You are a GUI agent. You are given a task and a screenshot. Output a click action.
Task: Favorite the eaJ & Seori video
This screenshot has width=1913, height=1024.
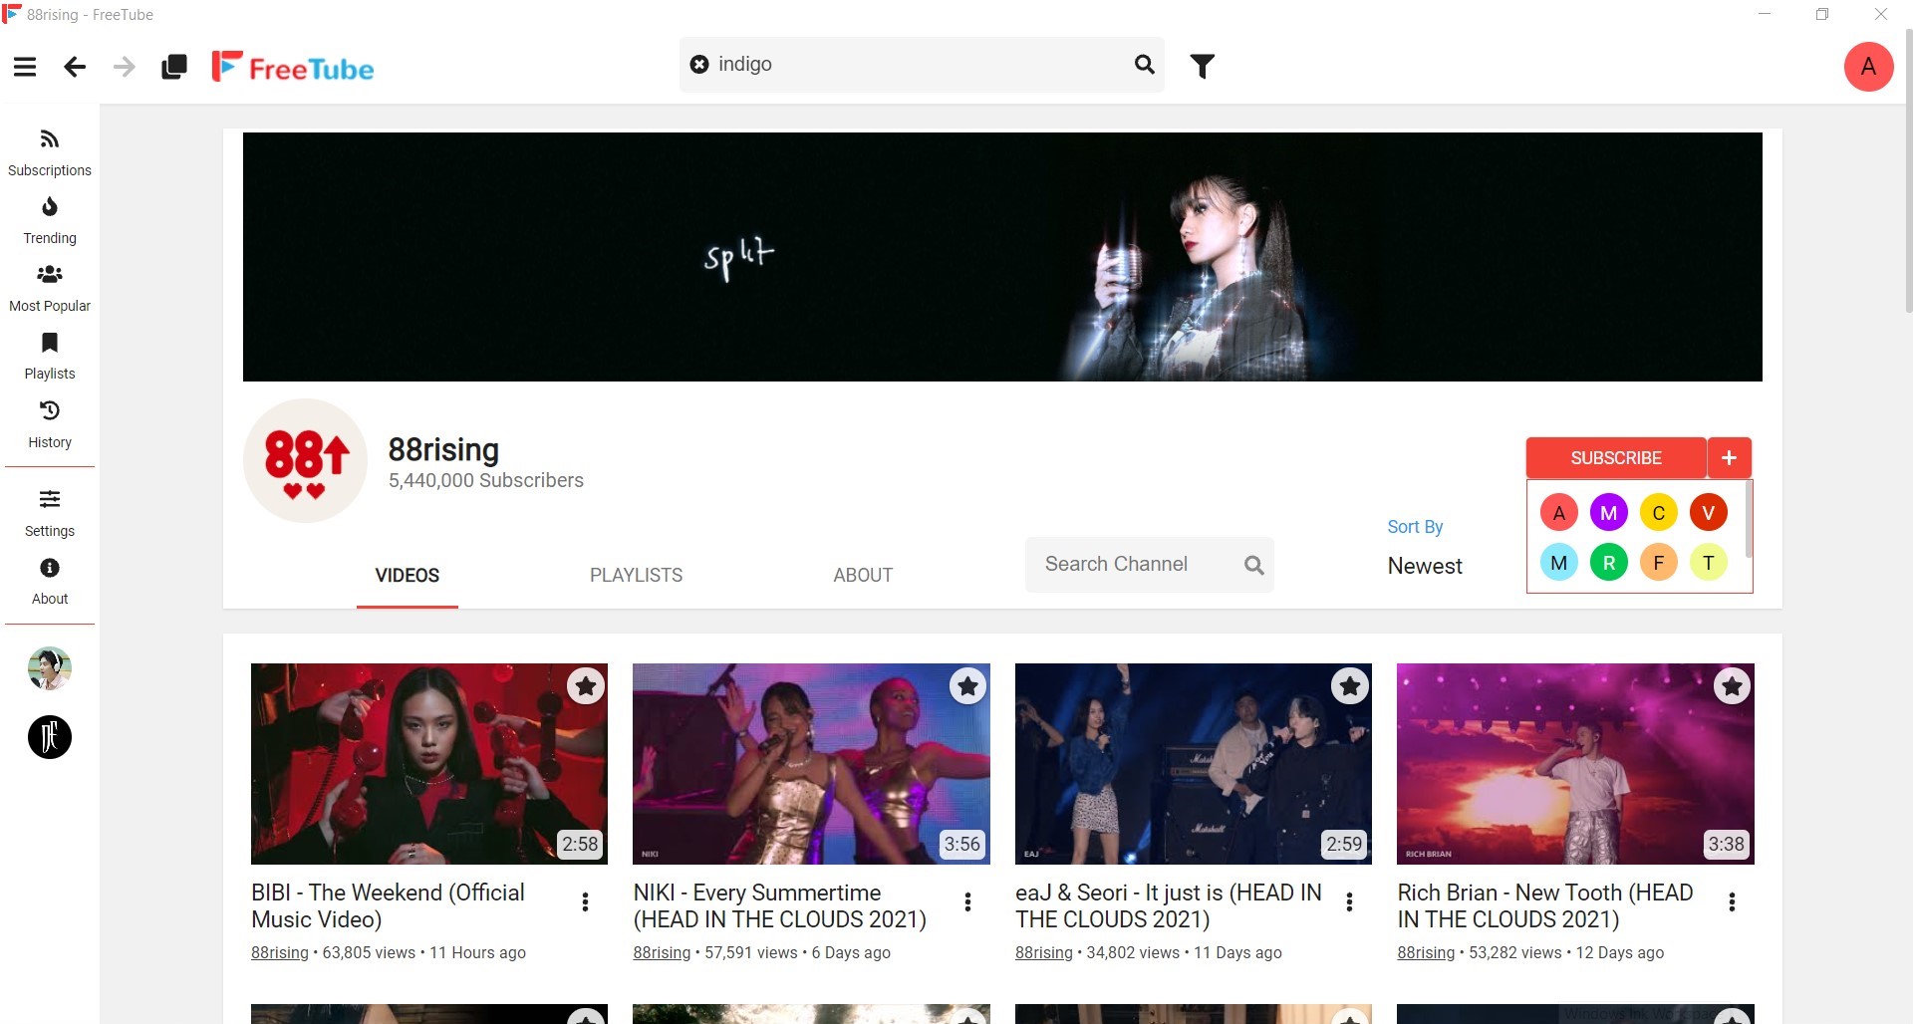(1350, 686)
